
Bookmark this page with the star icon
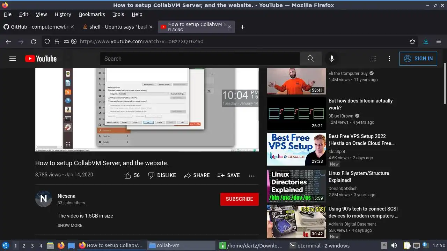412,41
